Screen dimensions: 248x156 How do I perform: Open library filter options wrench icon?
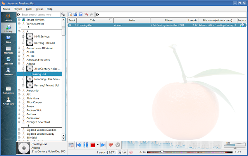[63, 14]
